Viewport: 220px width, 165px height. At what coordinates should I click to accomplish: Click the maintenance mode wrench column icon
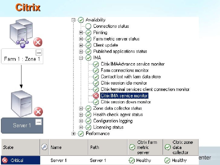click(x=44, y=147)
